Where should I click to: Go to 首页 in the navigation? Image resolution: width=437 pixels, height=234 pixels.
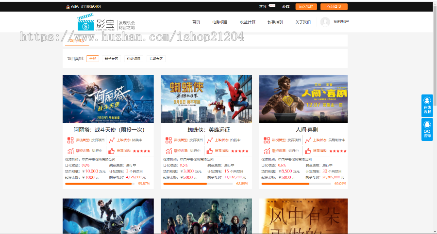196,22
